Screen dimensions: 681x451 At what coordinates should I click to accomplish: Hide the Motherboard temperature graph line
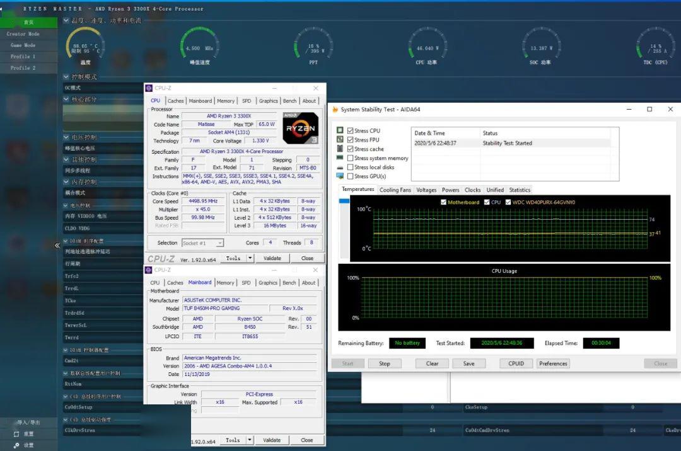click(443, 202)
